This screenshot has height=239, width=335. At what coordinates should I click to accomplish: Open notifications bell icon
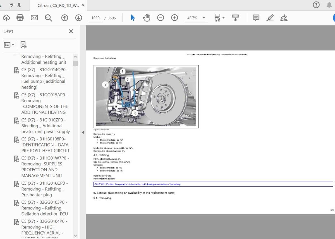(x=329, y=5)
